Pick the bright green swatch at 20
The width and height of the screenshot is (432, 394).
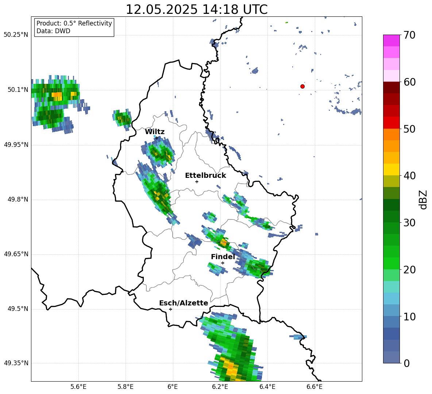pyautogui.click(x=391, y=263)
